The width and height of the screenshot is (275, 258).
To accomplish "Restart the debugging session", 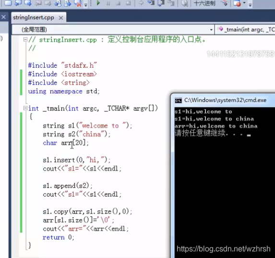I will [128, 3].
